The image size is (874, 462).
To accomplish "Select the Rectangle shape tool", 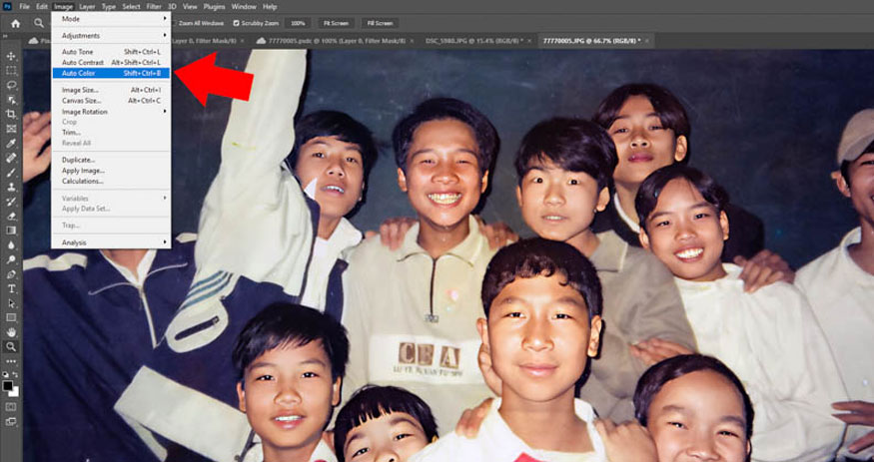I will pos(11,318).
